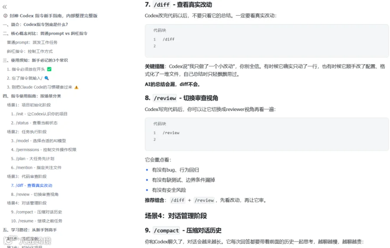
Task: Click bullet 有没有安全风险
Action: pos(169,190)
